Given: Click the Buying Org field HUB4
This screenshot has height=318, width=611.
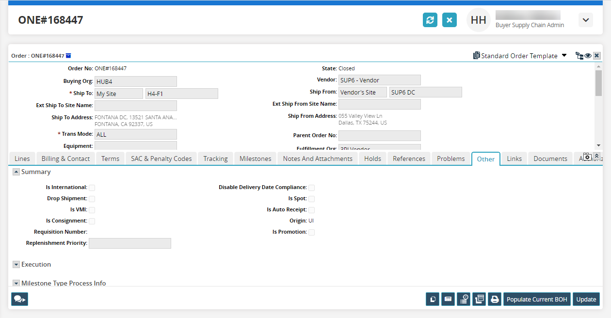Looking at the screenshot, I should coord(136,81).
